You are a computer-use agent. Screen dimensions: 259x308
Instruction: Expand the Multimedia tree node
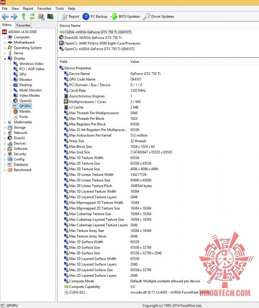[5, 122]
